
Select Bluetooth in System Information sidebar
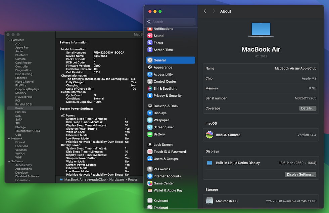[21, 55]
